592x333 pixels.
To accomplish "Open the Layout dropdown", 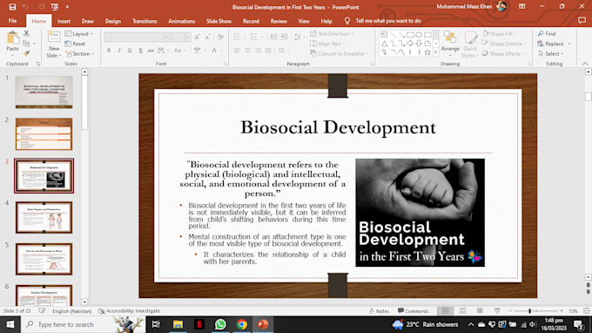I will click(79, 34).
